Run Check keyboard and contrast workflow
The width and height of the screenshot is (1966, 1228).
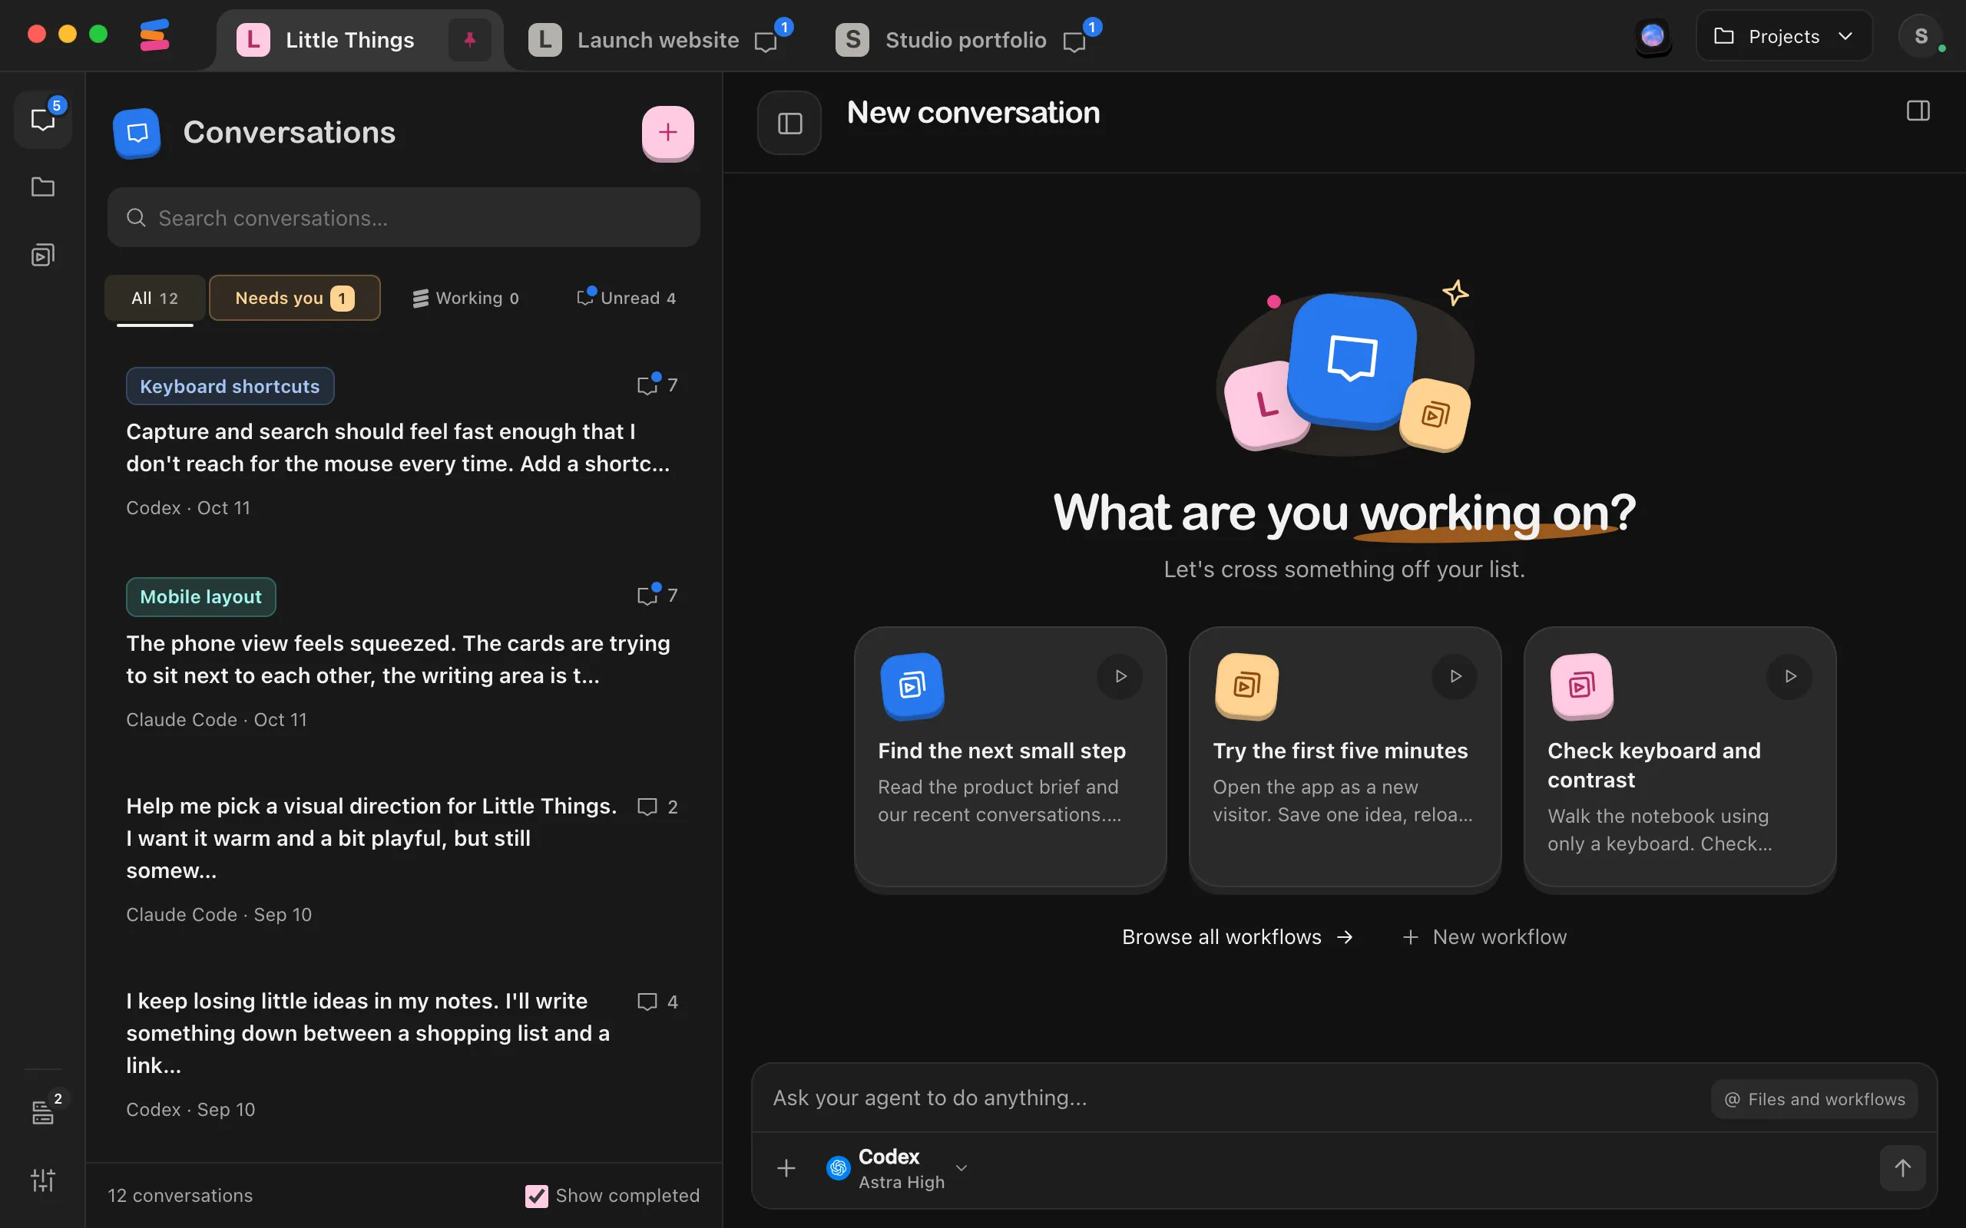coord(1789,675)
